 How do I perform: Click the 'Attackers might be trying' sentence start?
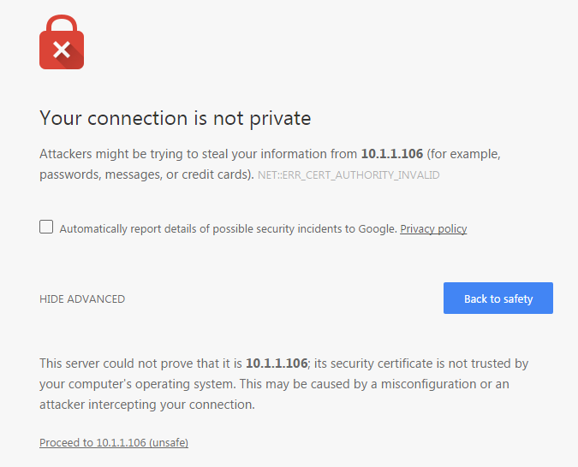pos(111,155)
